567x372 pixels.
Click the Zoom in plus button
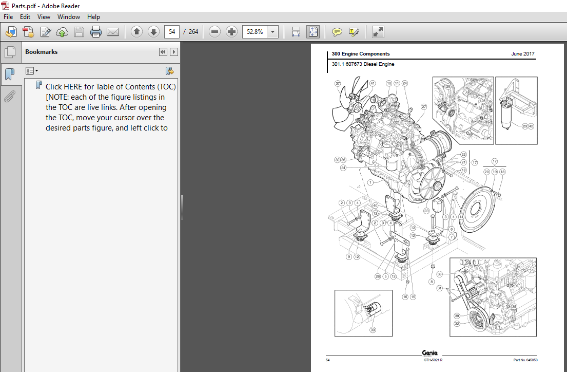point(231,32)
